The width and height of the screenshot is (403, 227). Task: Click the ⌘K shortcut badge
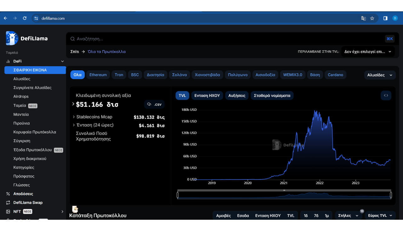[390, 39]
